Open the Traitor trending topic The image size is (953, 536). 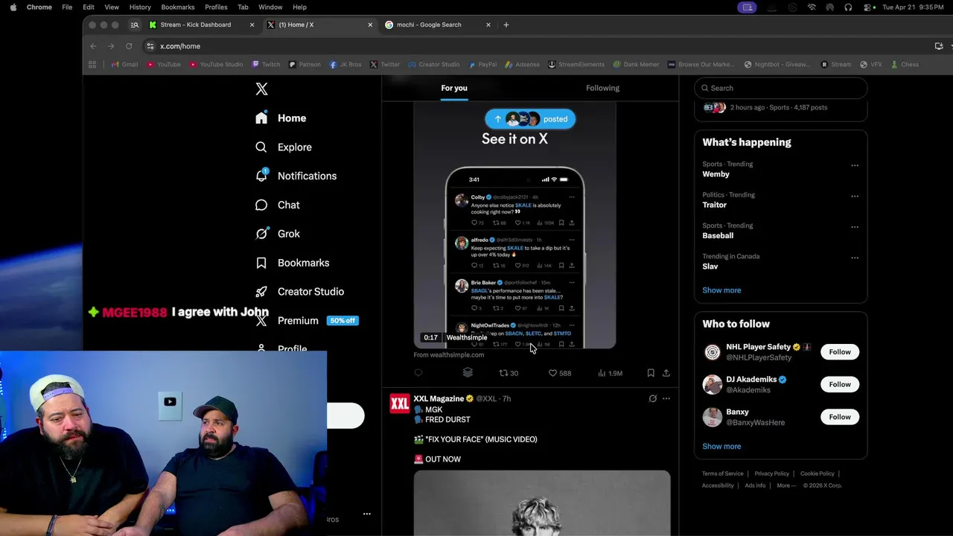click(x=714, y=205)
